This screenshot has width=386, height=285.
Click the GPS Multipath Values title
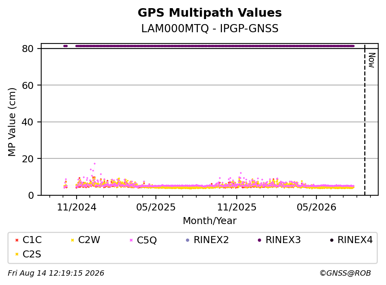(x=210, y=13)
